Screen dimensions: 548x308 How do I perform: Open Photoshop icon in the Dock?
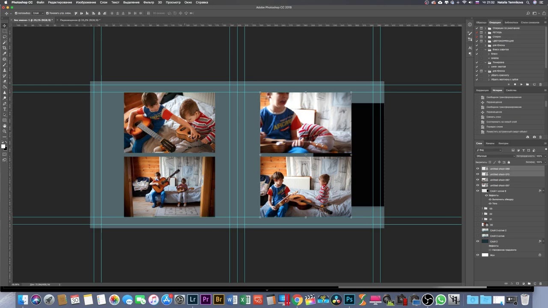pos(349,299)
